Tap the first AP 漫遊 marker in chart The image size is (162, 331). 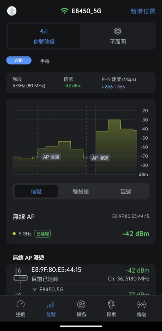[x=52, y=157]
